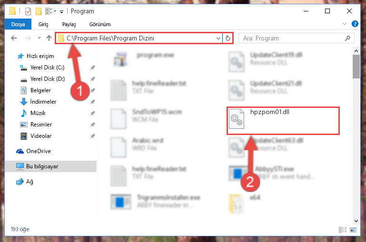
Task: Toggle pin next to Videolar
Action: pyautogui.click(x=93, y=136)
